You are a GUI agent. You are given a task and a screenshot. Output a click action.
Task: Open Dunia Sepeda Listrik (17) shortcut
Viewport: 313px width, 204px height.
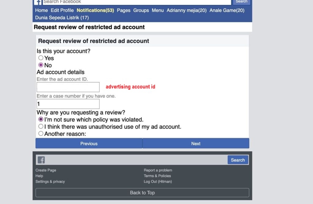point(62,17)
